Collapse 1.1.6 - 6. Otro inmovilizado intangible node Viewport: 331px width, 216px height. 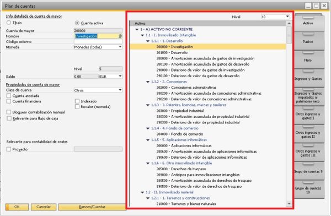pos(148,163)
